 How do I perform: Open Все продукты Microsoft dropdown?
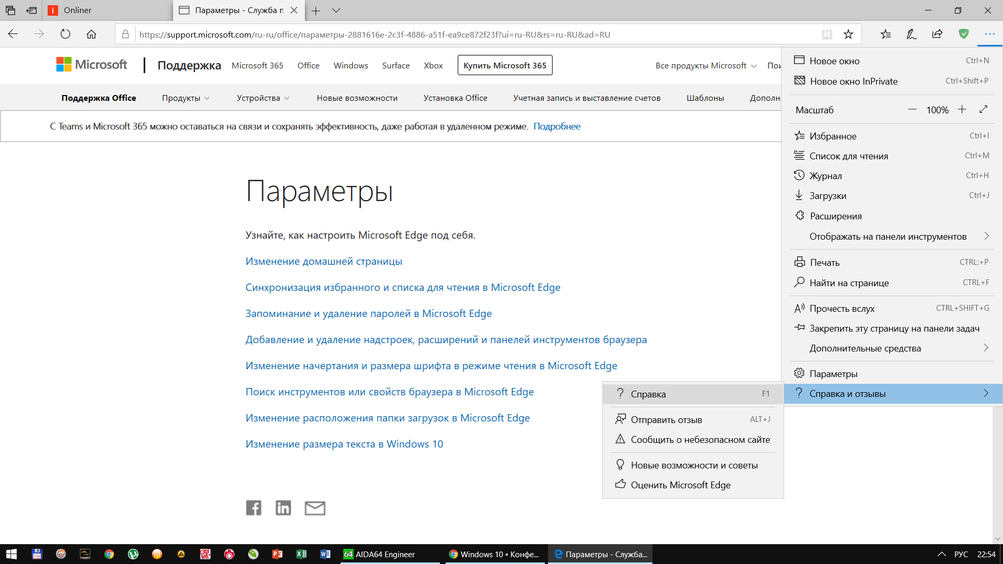pos(706,66)
